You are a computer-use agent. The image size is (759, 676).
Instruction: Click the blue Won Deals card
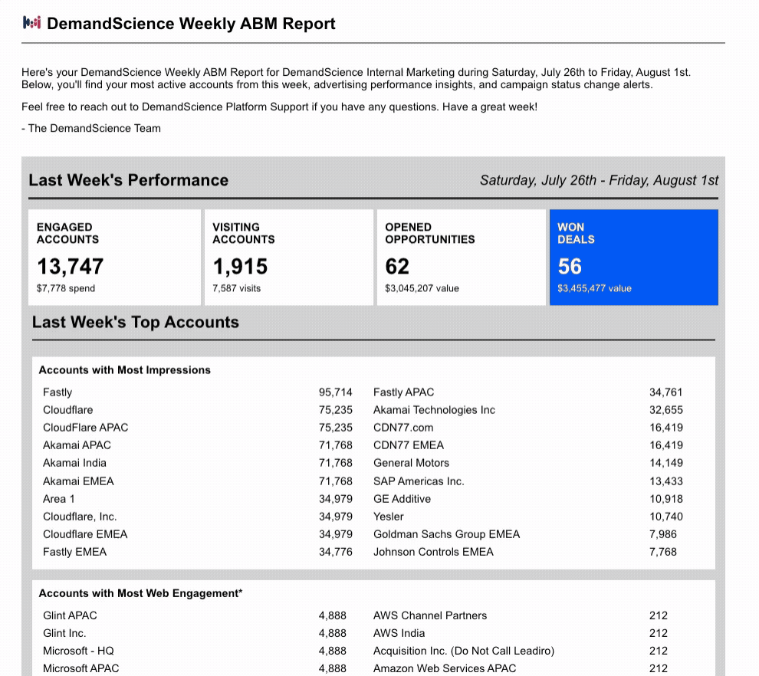click(633, 257)
